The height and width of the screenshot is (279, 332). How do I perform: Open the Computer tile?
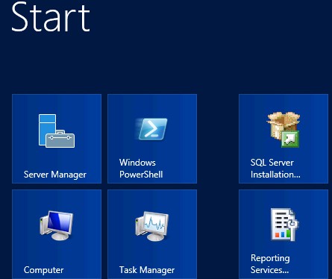pos(57,234)
